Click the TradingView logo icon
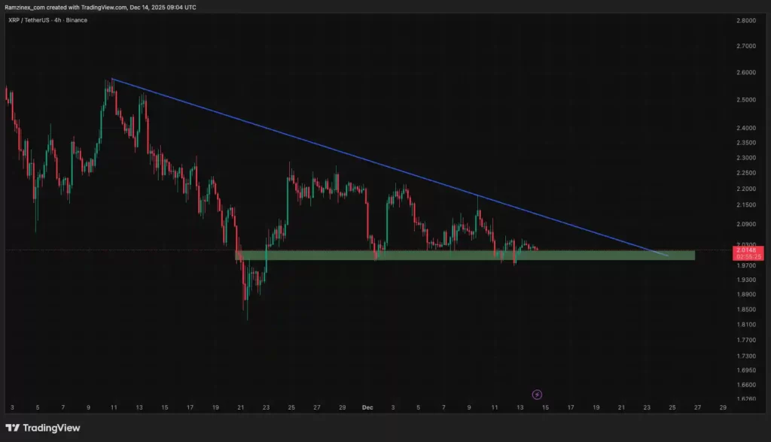Viewport: 771px width, 442px height. click(x=13, y=428)
